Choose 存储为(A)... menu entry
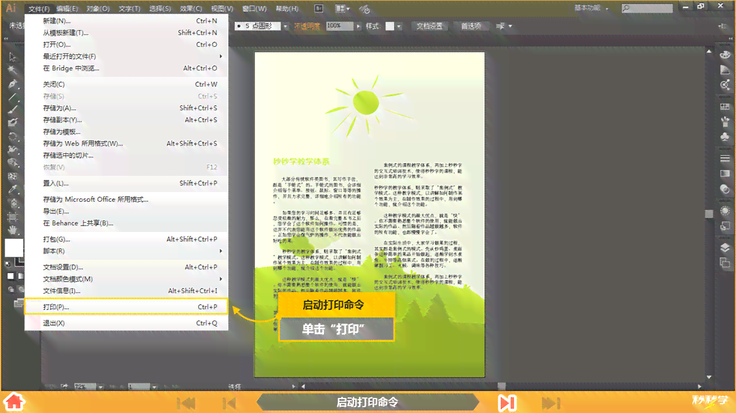This screenshot has width=736, height=413. point(126,108)
